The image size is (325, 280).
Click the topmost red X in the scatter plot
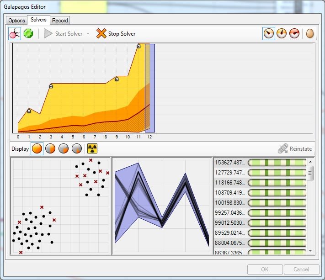91,160
